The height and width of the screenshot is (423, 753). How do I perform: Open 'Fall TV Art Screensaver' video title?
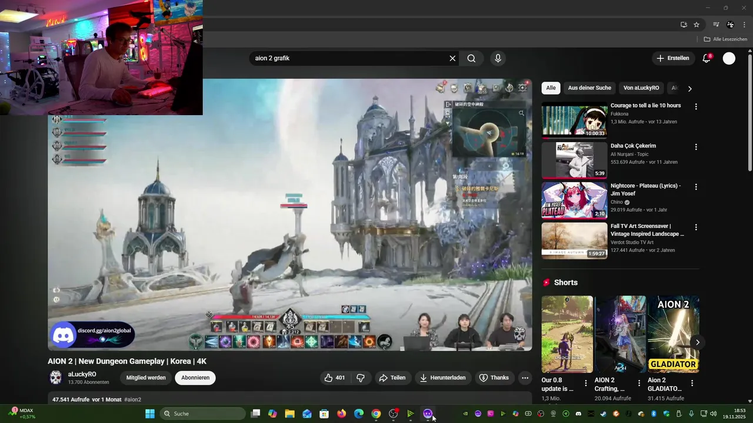tap(647, 230)
